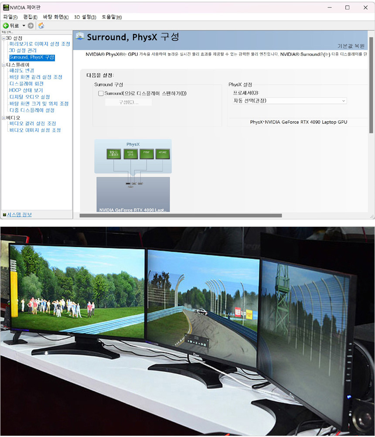
Task: Click the Forward arrow icon in toolbar
Action: coord(31,26)
